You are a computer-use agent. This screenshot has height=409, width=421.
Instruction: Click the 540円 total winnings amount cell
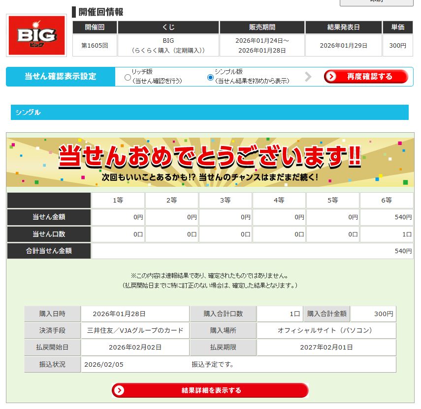(x=252, y=251)
